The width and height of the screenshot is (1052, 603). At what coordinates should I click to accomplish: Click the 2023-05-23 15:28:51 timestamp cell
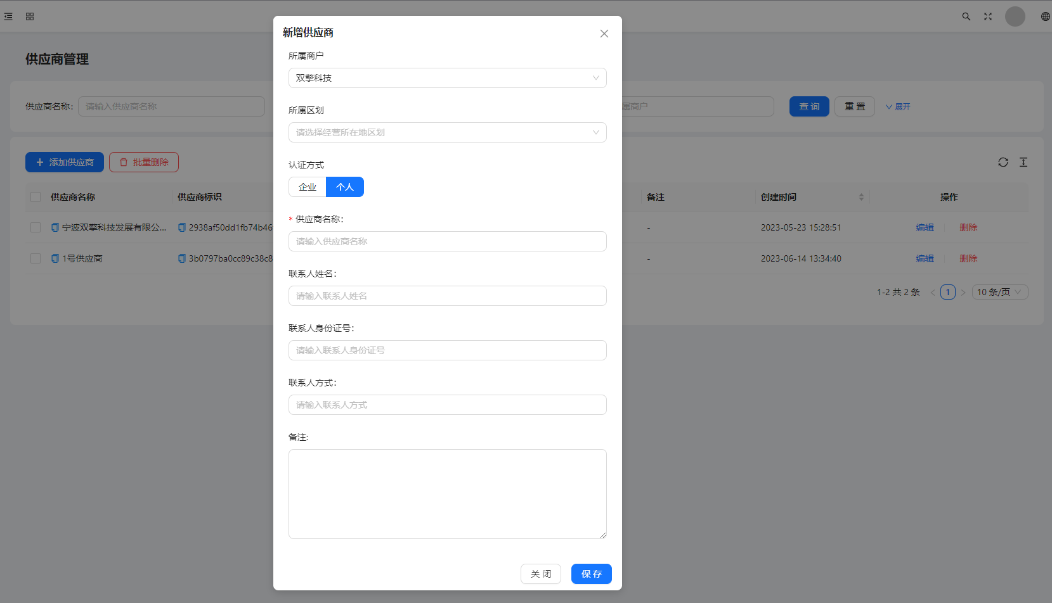pos(801,227)
